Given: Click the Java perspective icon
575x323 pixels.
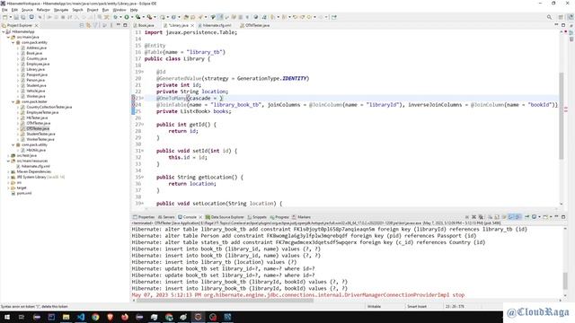Looking at the screenshot, I should tap(571, 17).
